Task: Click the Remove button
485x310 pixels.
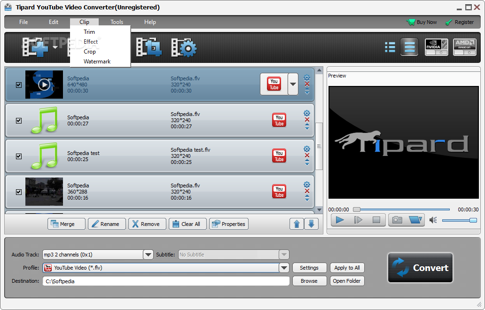Action: [x=147, y=224]
